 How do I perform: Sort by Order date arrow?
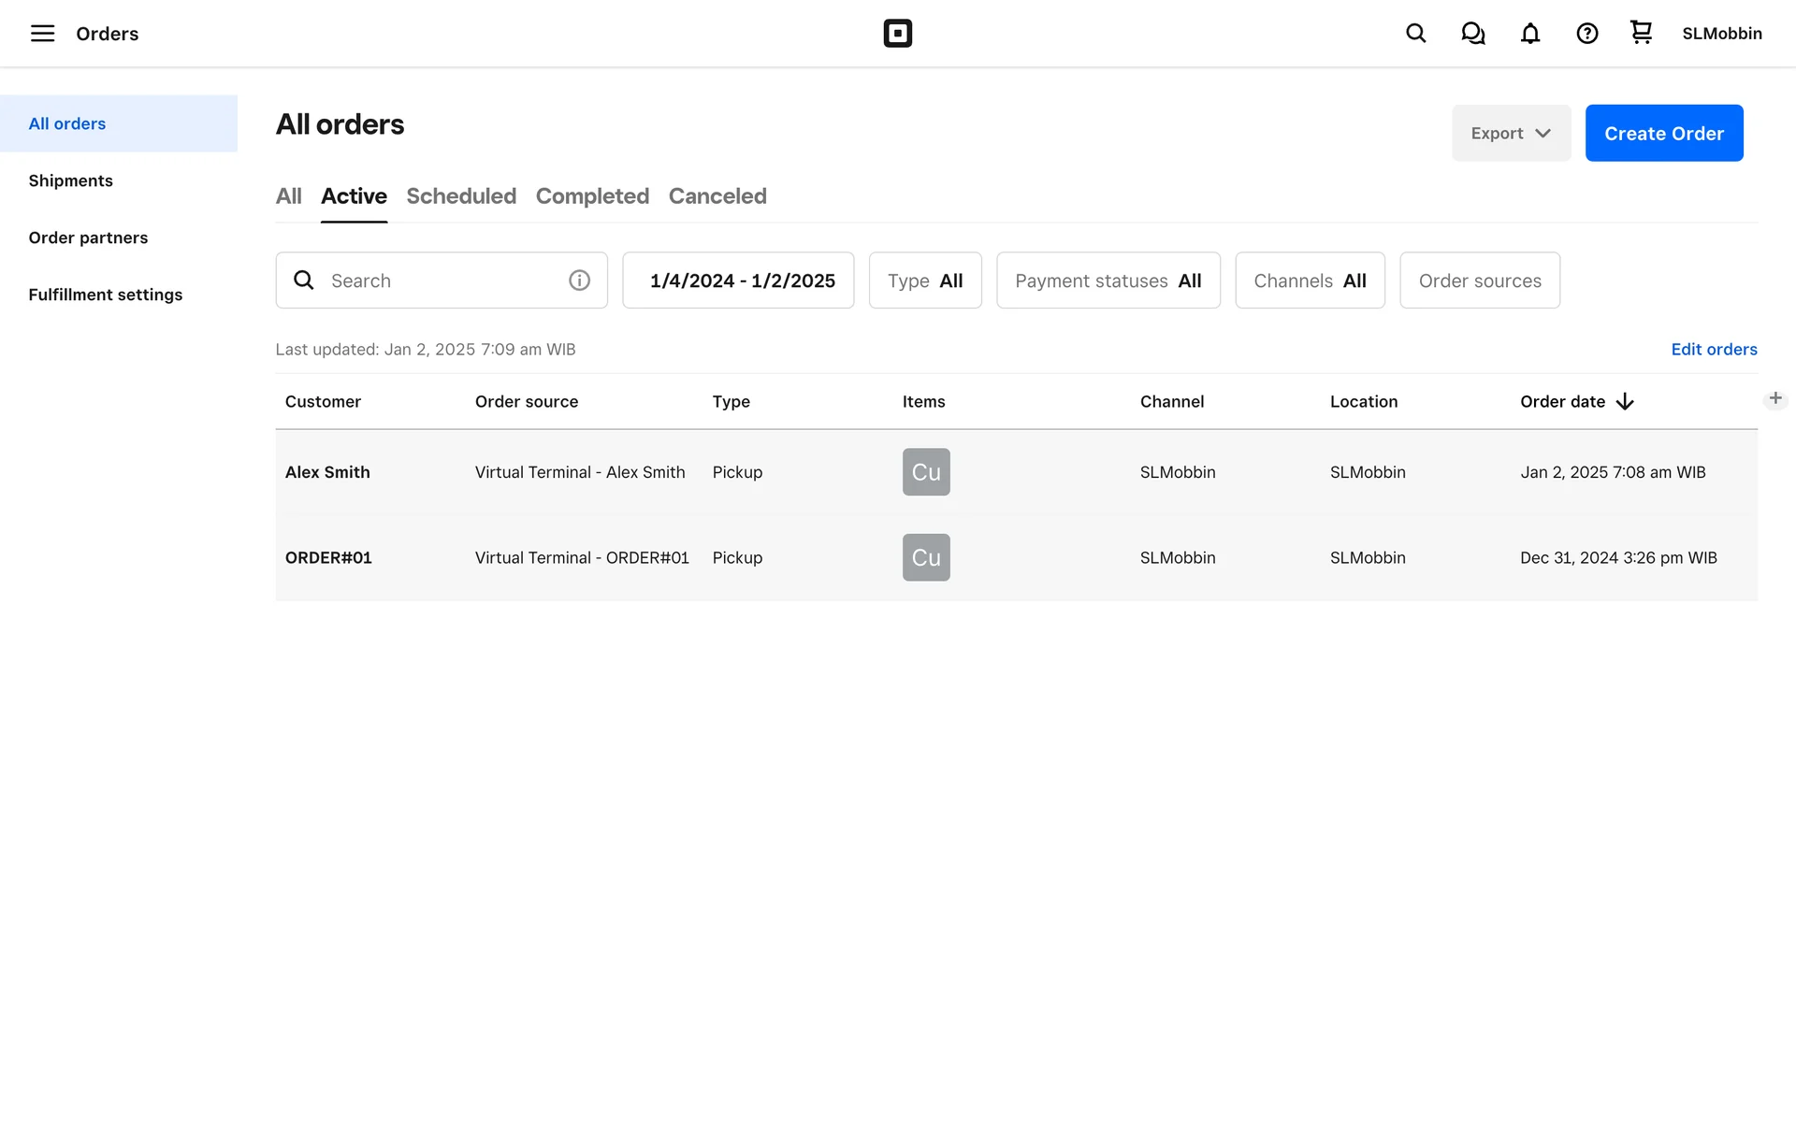click(x=1625, y=402)
